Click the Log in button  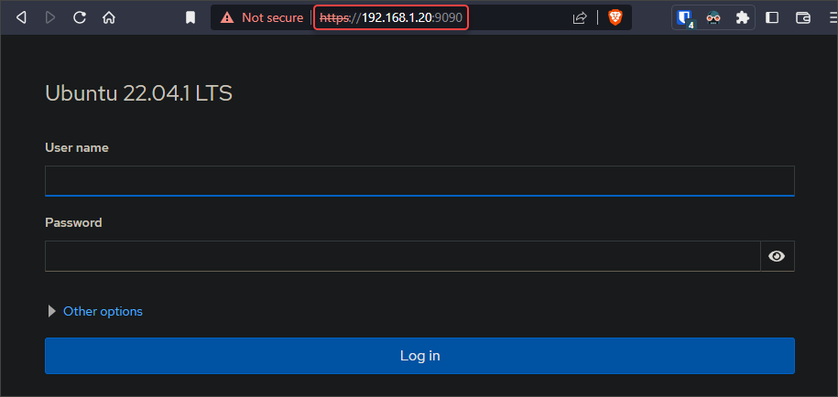pos(419,355)
